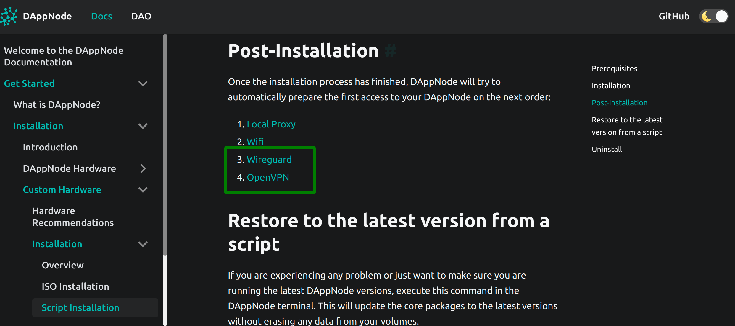Toggle the dark mode switch

point(714,16)
